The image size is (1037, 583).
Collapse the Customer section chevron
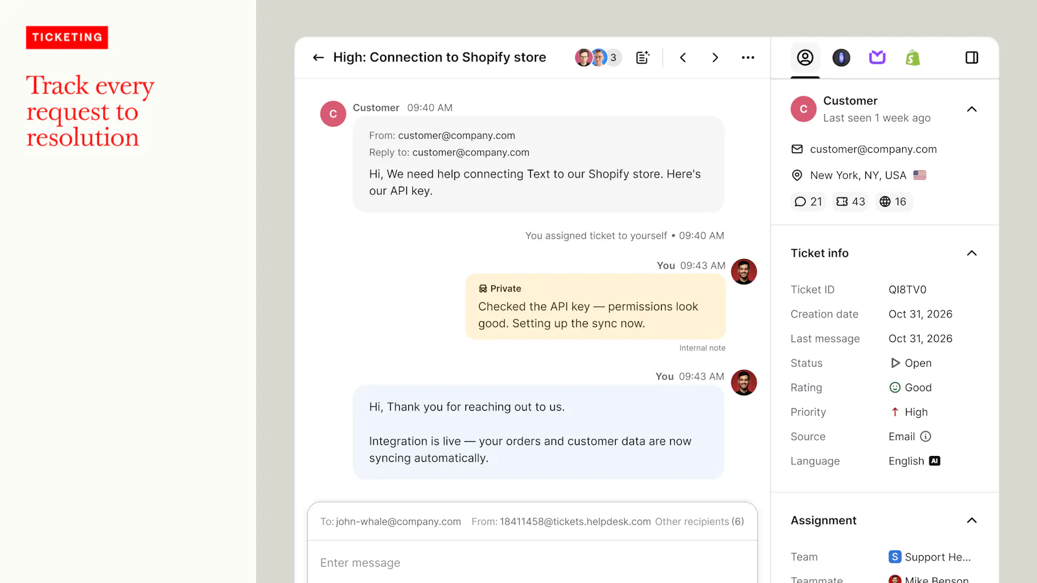972,109
